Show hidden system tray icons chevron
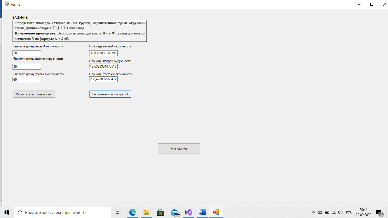 point(313,212)
